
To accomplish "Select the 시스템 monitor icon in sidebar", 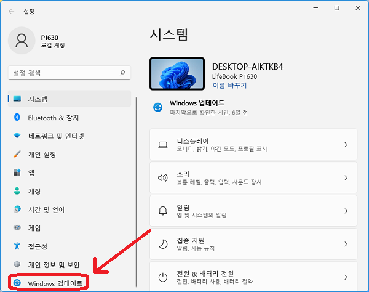I will [x=17, y=99].
